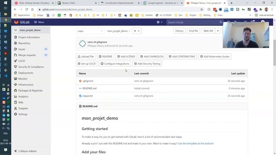Click the Monitor sidebar icon

coord(16,79)
